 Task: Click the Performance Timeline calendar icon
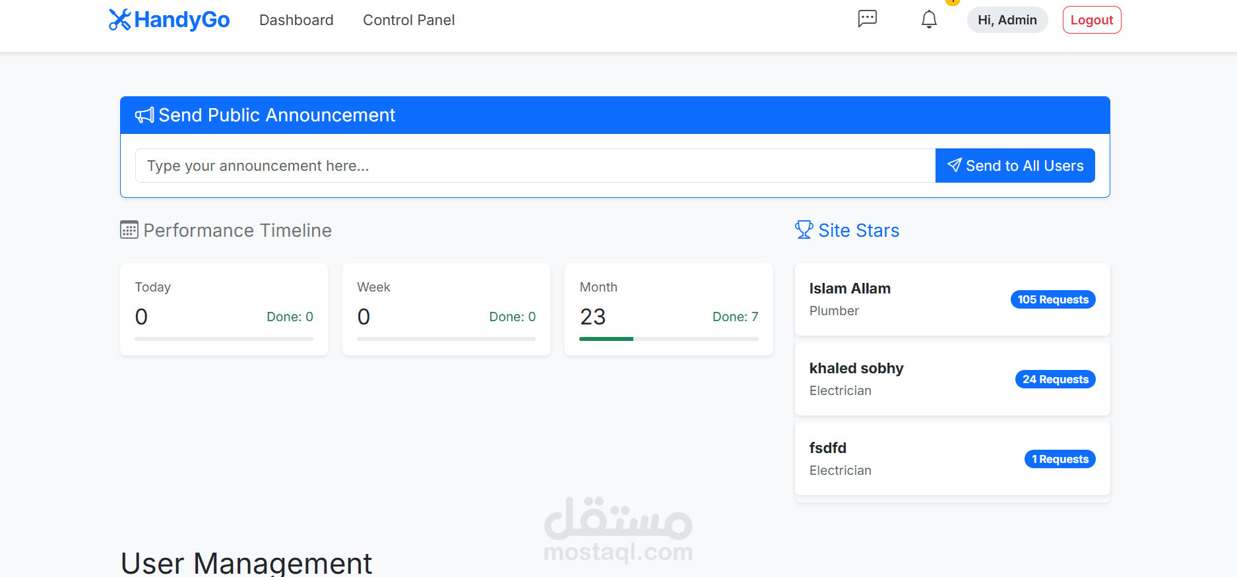pyautogui.click(x=129, y=230)
